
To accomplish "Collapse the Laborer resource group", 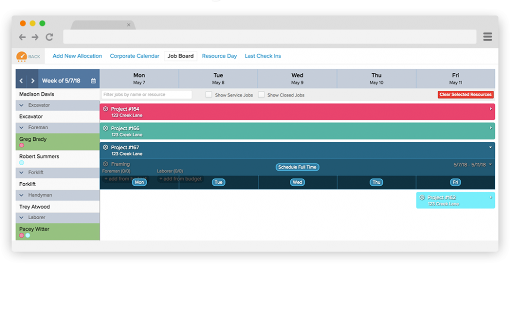I will click(x=21, y=218).
